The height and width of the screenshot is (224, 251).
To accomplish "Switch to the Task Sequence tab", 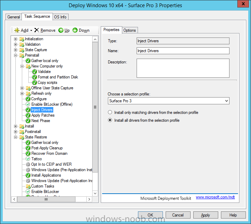I will (37, 16).
